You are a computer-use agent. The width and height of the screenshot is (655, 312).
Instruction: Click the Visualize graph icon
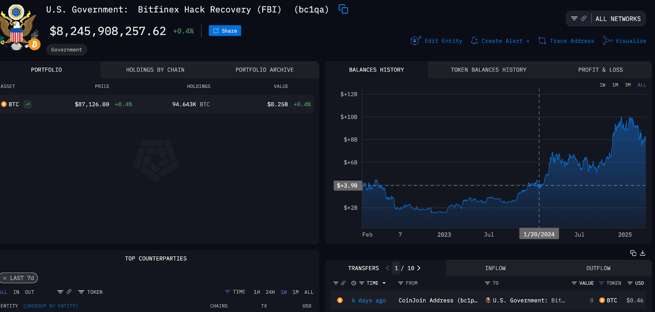[608, 41]
